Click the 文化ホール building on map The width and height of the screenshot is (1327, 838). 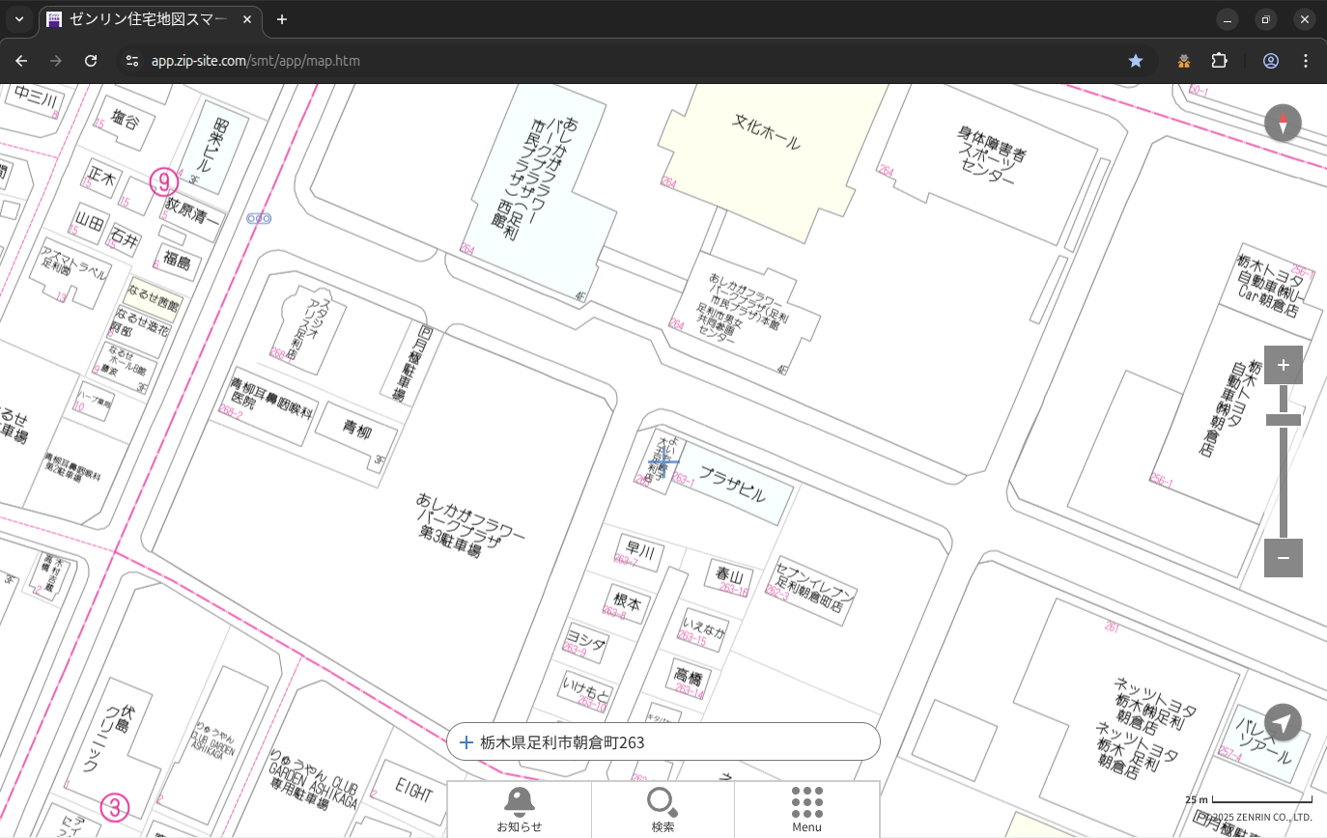click(x=766, y=133)
